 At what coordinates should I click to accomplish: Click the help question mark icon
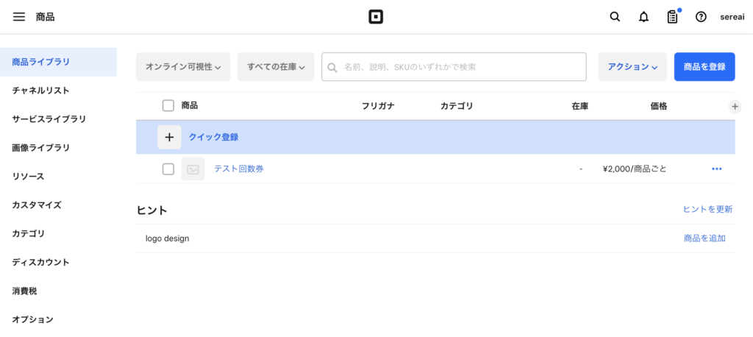pyautogui.click(x=701, y=17)
